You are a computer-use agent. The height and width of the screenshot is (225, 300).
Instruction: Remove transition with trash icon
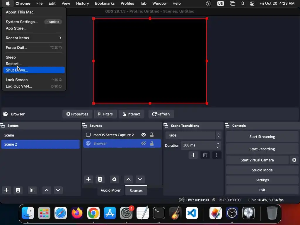[205, 155]
